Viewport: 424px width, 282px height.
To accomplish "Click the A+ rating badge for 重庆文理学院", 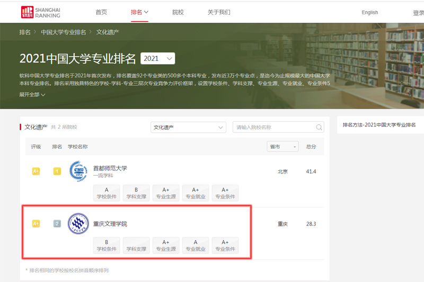I will (36, 224).
